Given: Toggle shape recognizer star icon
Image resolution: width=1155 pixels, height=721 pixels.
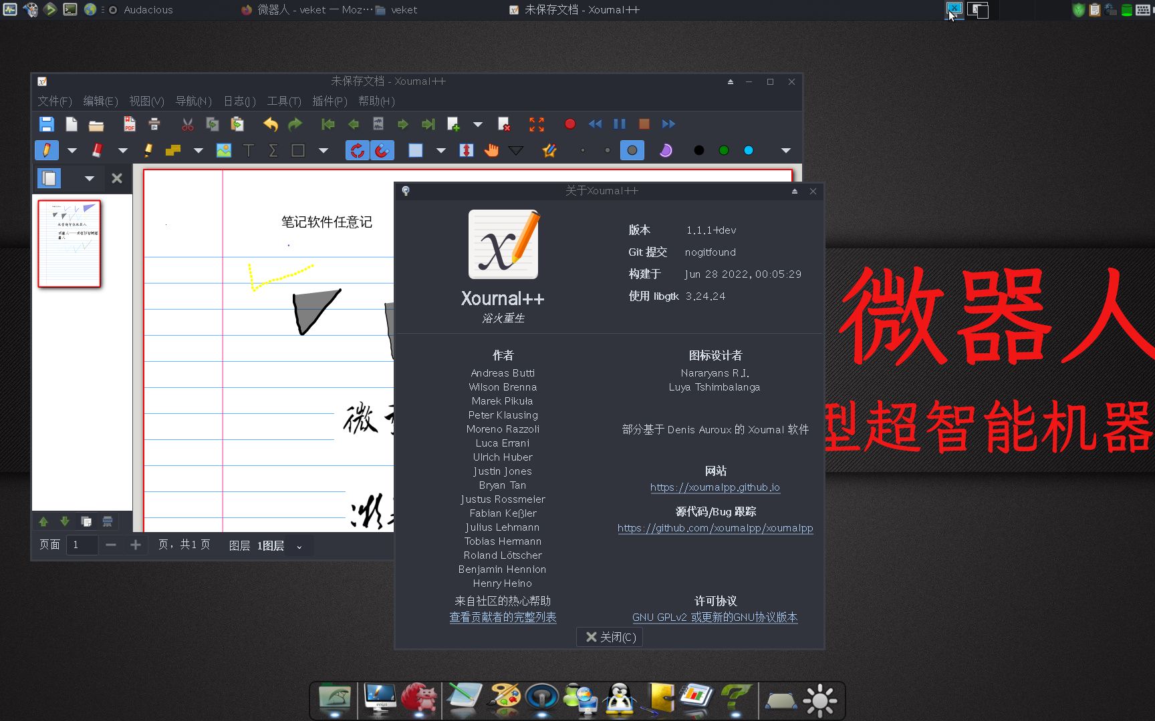Looking at the screenshot, I should (549, 150).
